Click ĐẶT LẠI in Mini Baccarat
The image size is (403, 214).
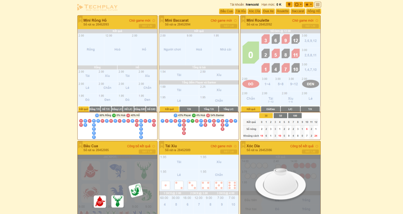point(229,26)
